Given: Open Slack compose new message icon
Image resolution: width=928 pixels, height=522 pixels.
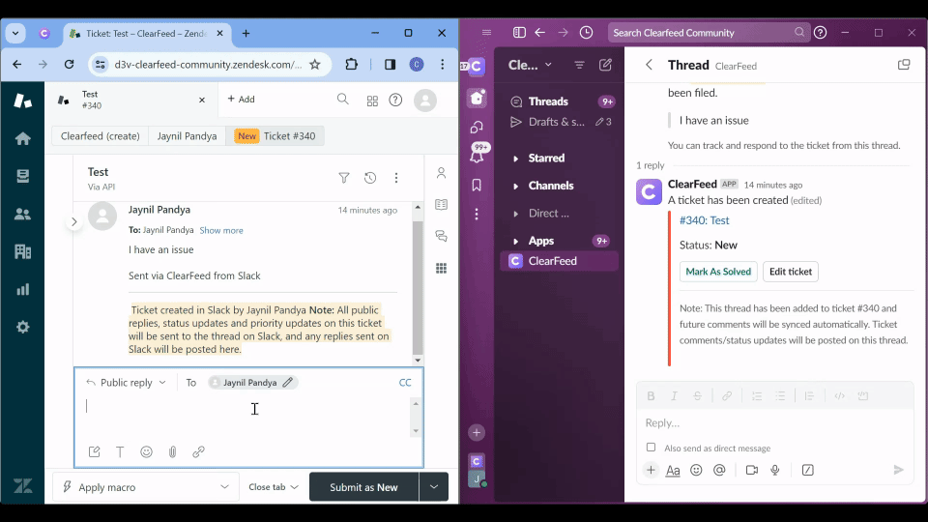Looking at the screenshot, I should click(x=605, y=65).
